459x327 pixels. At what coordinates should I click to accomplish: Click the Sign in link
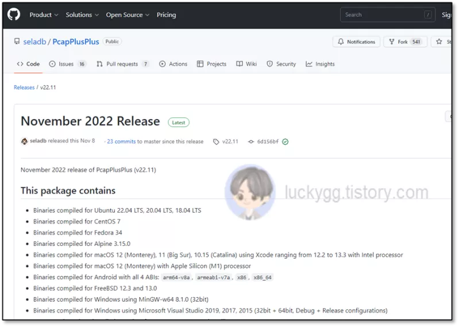click(446, 14)
